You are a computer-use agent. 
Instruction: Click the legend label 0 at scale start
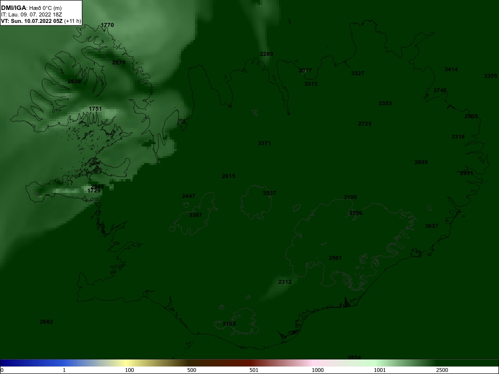1,370
